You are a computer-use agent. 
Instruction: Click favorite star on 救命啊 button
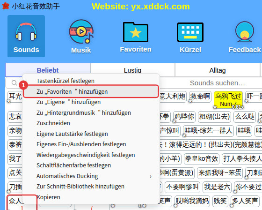(x=190, y=101)
